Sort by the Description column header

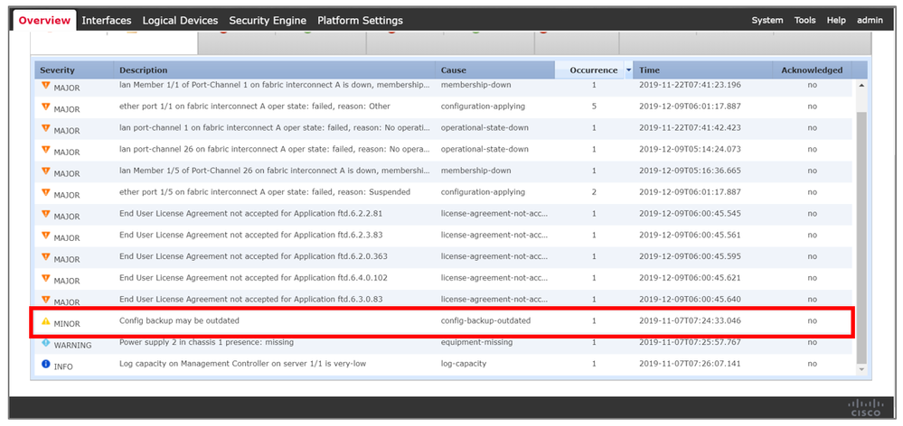[x=275, y=70]
